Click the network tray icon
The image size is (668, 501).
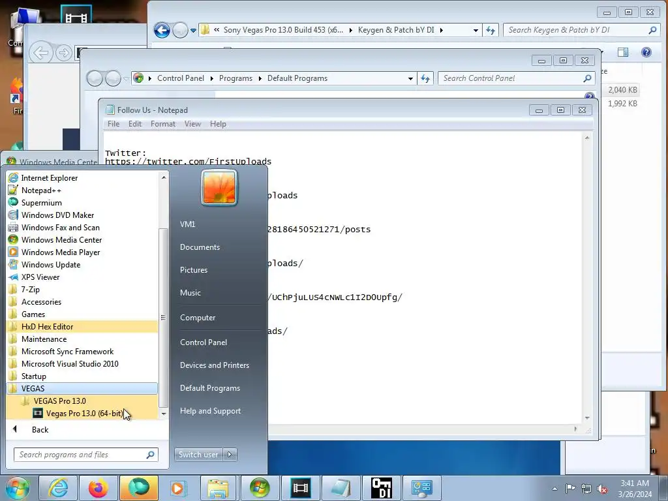(586, 488)
